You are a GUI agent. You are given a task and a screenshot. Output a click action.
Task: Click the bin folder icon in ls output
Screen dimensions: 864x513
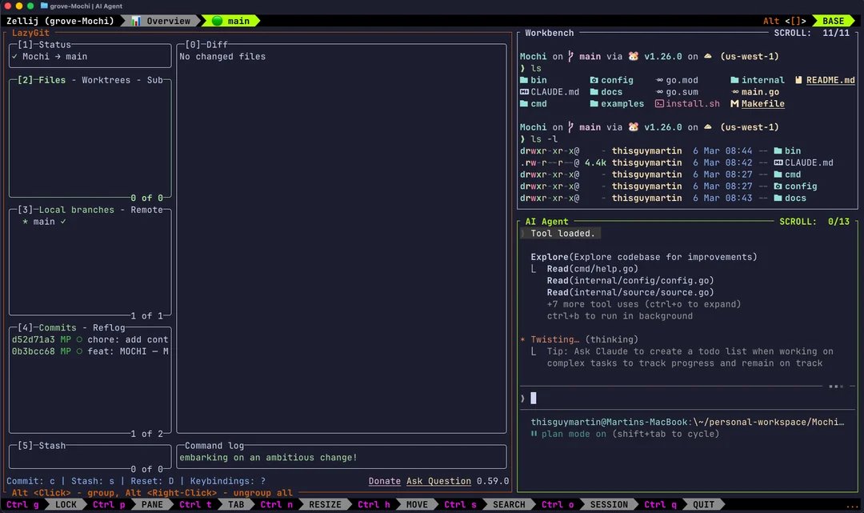click(524, 81)
